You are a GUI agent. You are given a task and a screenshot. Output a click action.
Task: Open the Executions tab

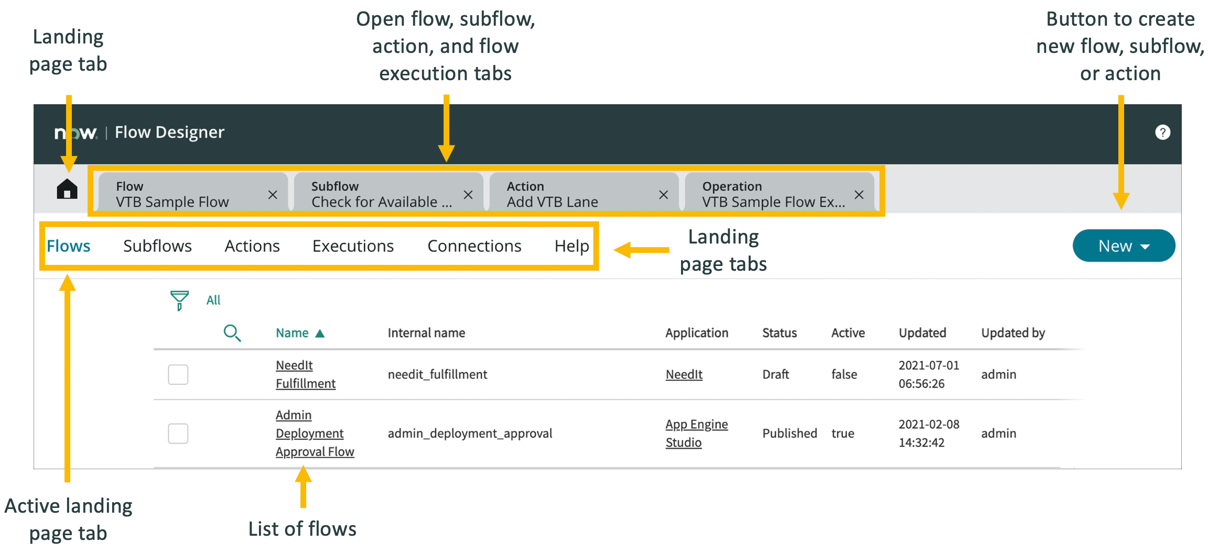[x=353, y=246]
